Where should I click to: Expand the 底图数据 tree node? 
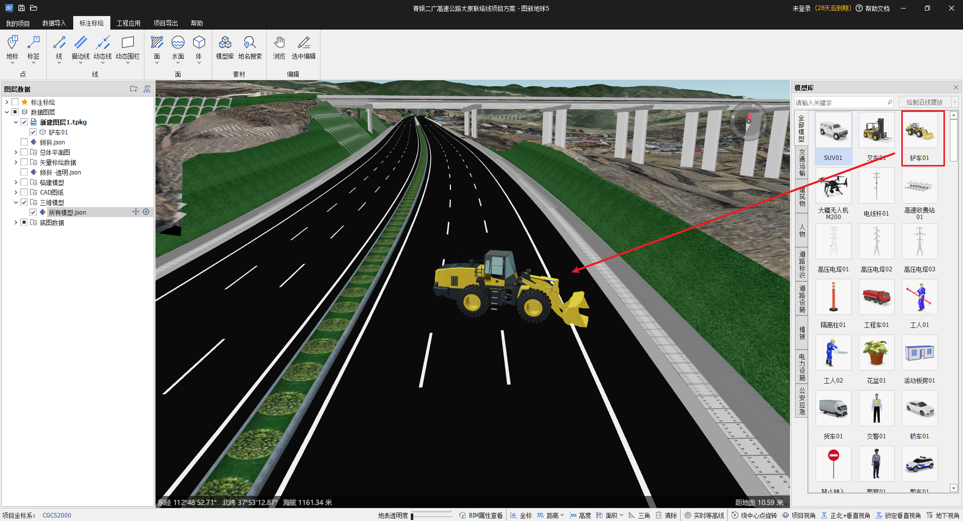coord(16,223)
